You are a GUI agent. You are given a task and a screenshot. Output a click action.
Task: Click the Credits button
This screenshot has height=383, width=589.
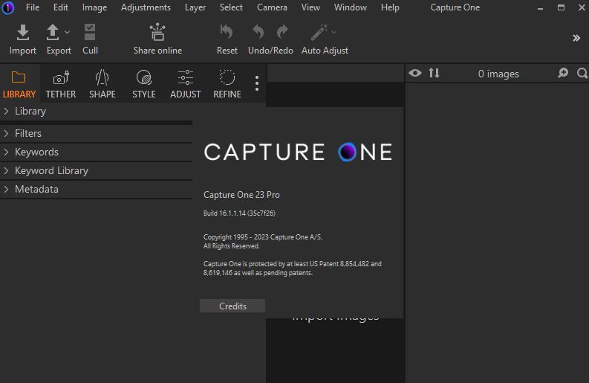click(232, 306)
